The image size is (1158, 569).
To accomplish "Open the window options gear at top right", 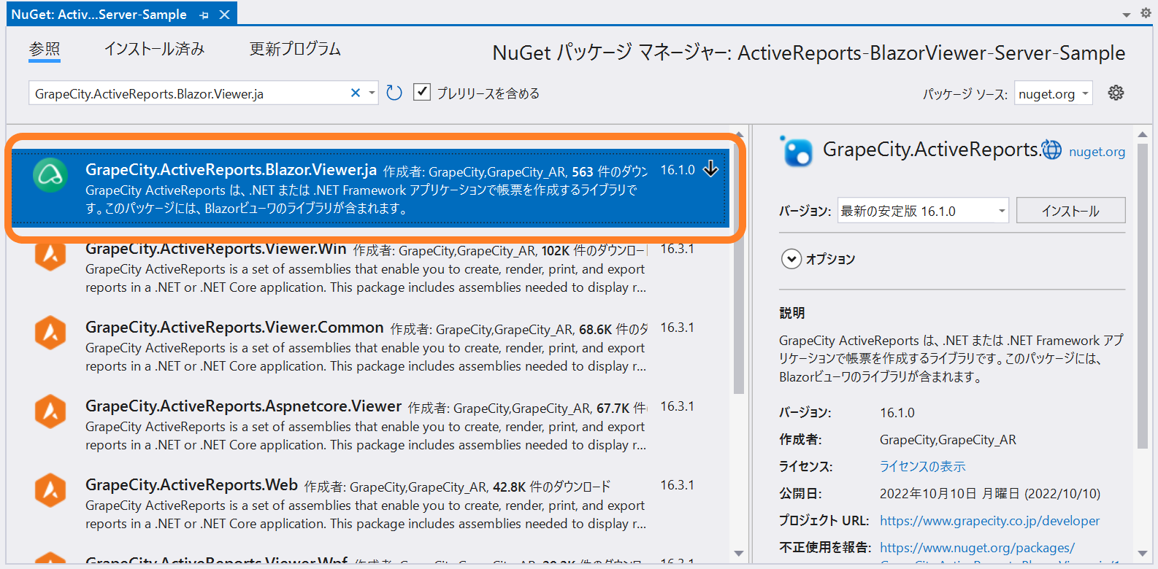I will pyautogui.click(x=1146, y=13).
